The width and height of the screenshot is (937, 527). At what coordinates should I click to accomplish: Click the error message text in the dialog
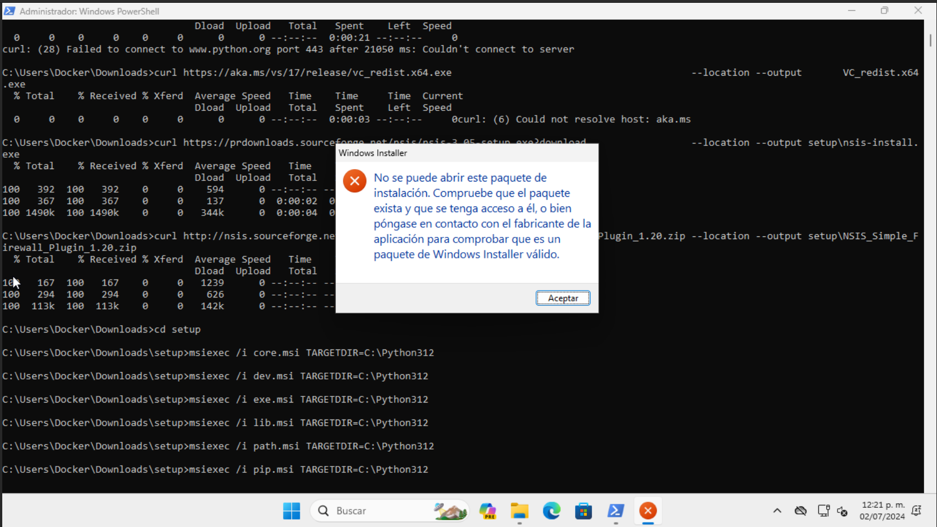point(482,216)
